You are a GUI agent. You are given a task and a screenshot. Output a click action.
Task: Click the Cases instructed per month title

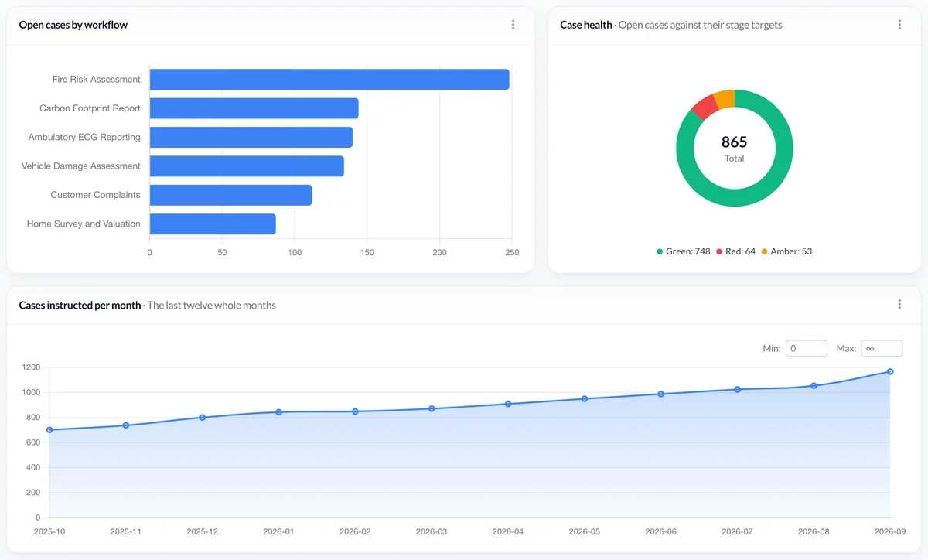80,305
